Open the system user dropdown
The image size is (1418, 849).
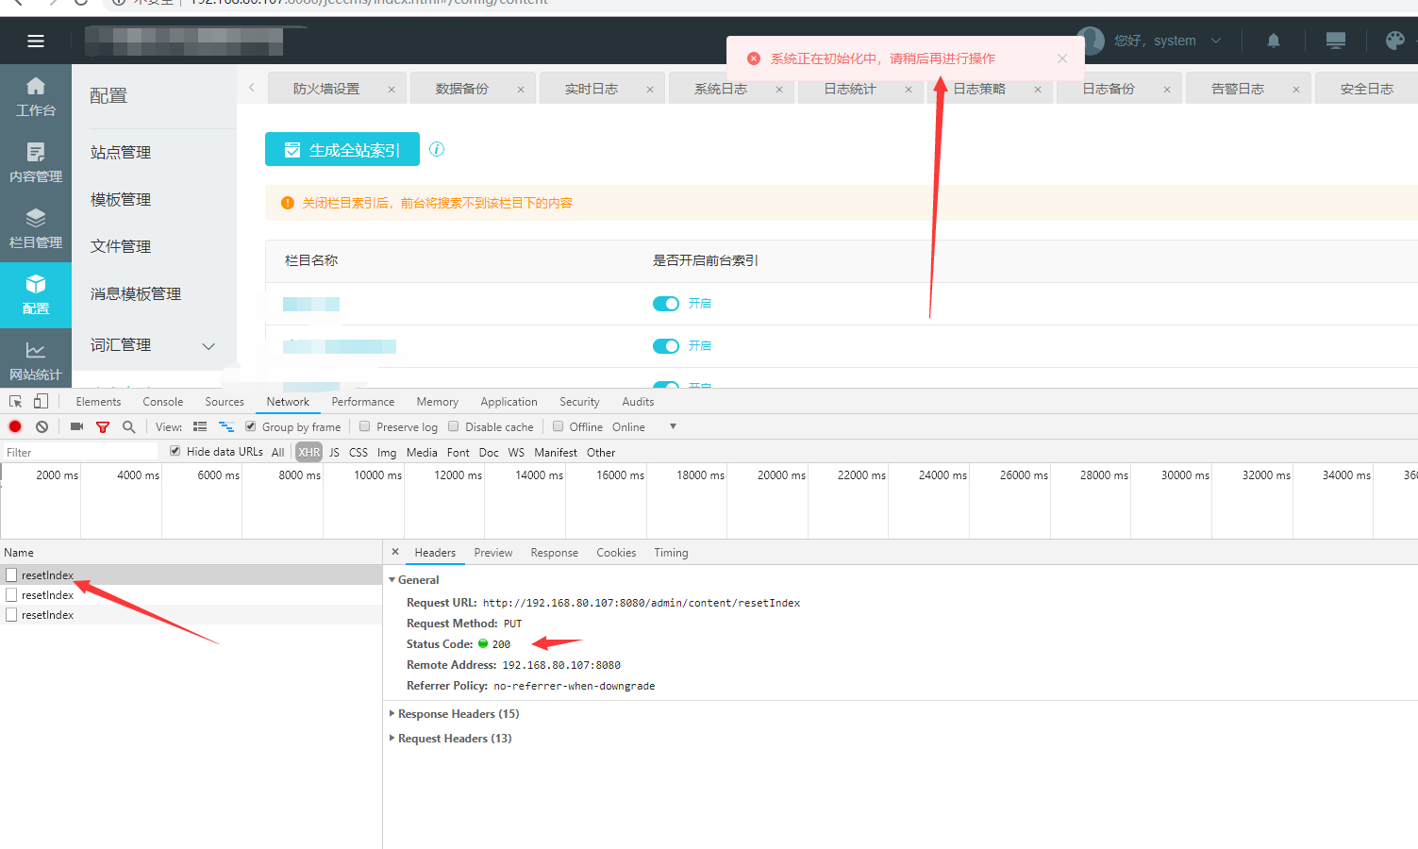1168,41
